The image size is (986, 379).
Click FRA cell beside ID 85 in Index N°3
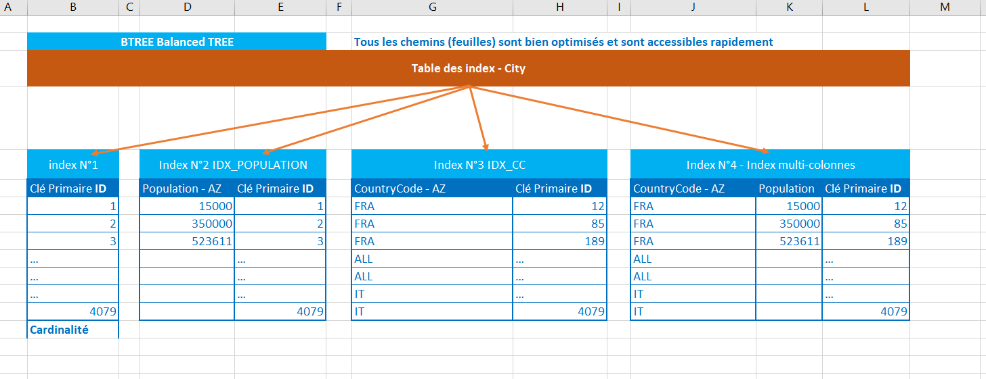click(432, 224)
